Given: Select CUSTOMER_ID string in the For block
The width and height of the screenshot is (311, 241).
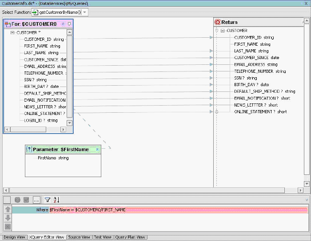Looking at the screenshot, I should tap(44, 39).
